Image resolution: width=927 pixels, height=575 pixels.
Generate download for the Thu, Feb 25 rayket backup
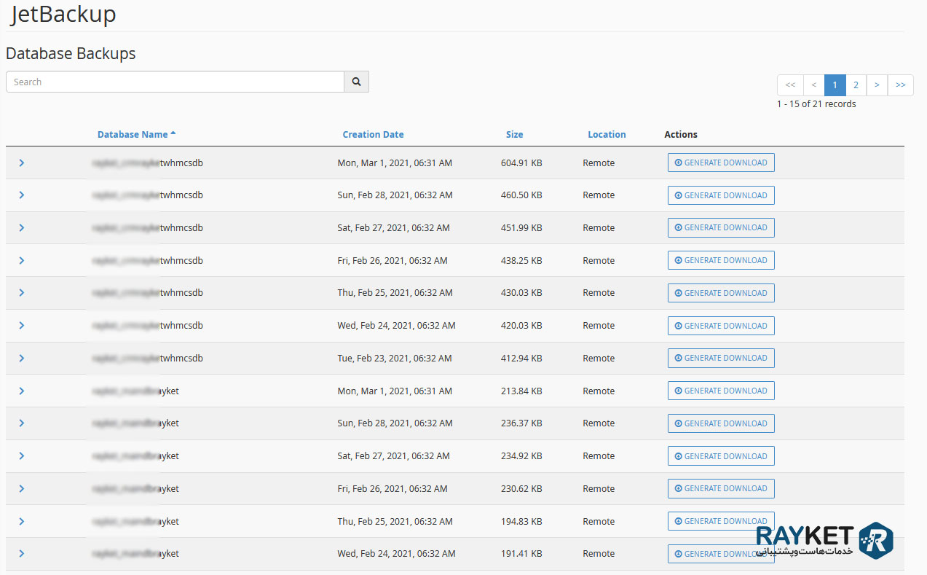tap(721, 520)
